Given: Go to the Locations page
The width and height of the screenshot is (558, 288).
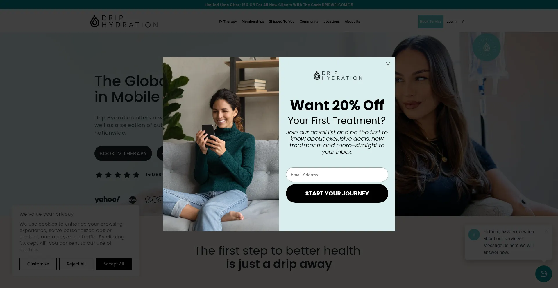Looking at the screenshot, I should click(x=332, y=21).
